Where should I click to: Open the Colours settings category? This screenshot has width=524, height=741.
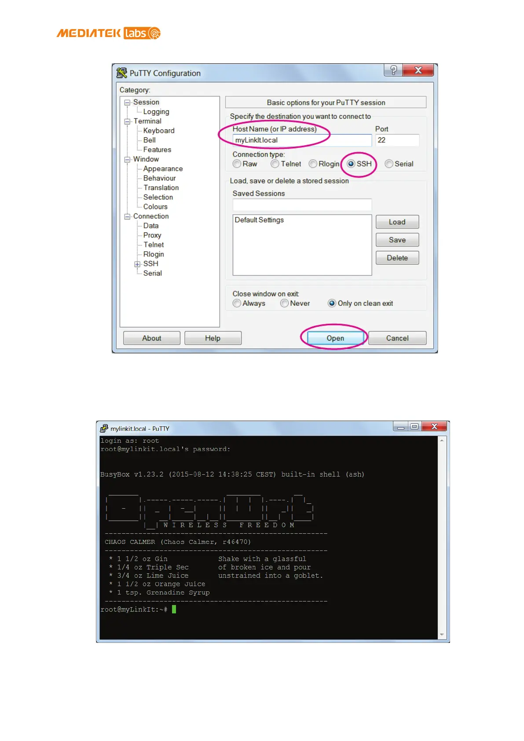click(155, 207)
